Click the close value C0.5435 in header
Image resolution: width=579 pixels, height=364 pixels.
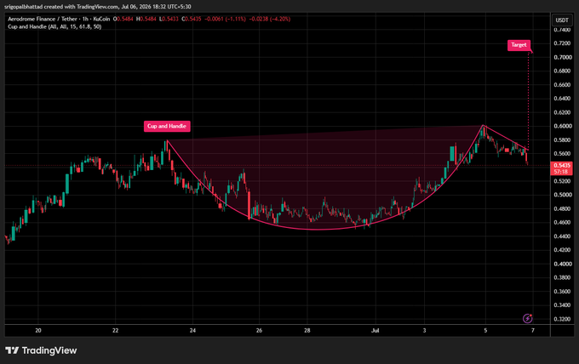coord(192,19)
